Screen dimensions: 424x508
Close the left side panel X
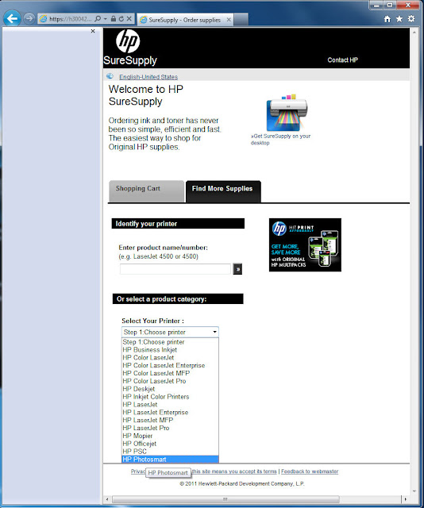point(93,31)
